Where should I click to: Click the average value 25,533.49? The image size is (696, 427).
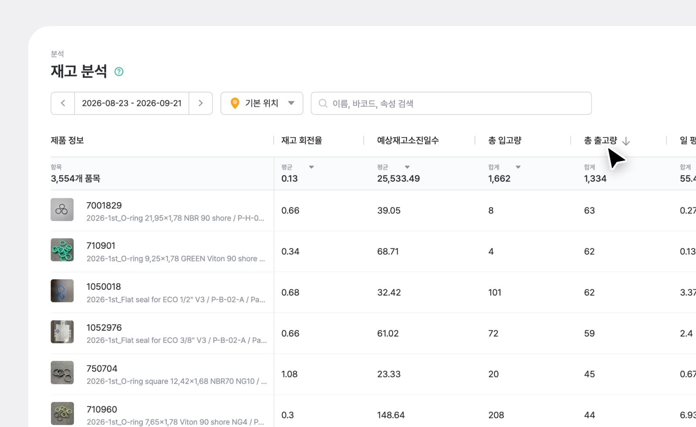pos(398,179)
